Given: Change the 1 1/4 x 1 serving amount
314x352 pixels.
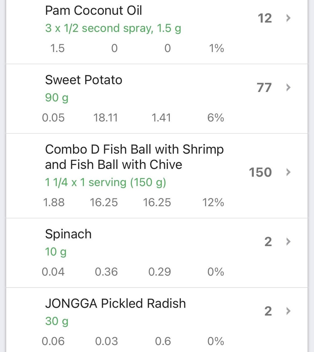Looking at the screenshot, I should click(106, 183).
